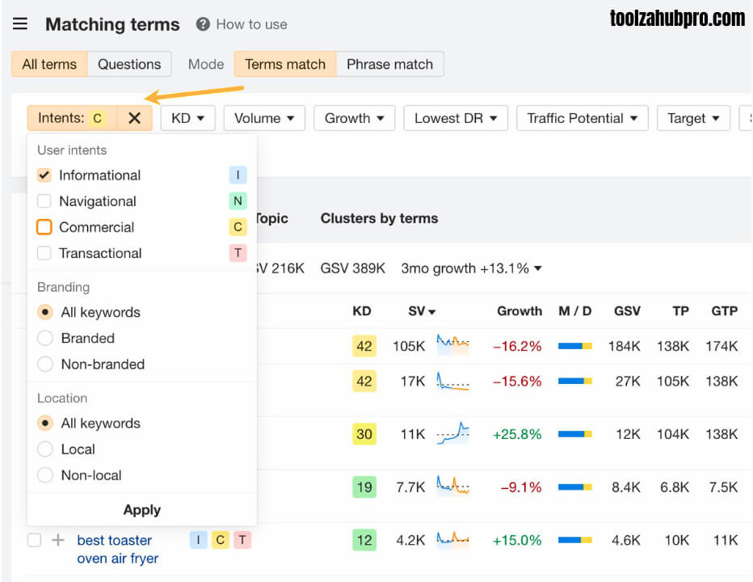Open the Target filter dropdown
This screenshot has width=753, height=582.
[x=693, y=118]
